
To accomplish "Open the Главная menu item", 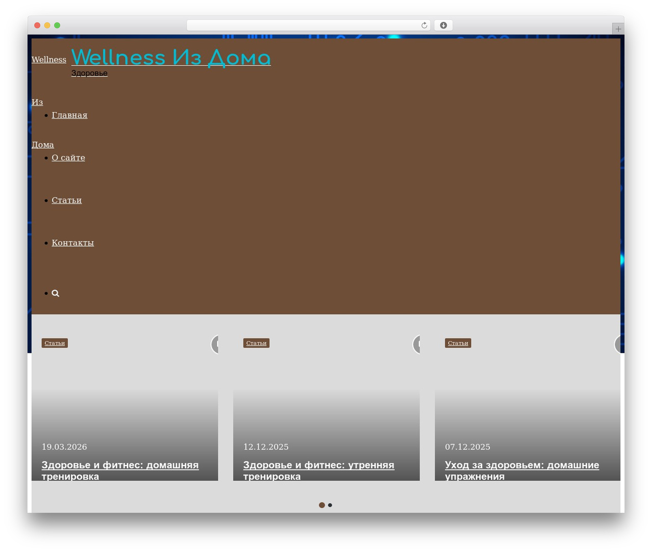I will [x=69, y=115].
